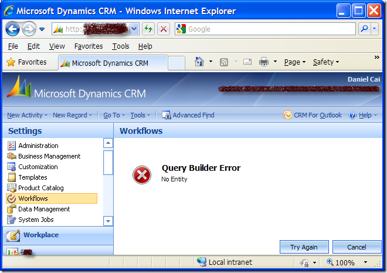387x273 pixels.
Task: Click the green Refresh page icon
Action: 148,29
